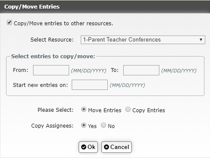Open the Select Resource combo box
This screenshot has height=158, width=210.
pos(143,40)
